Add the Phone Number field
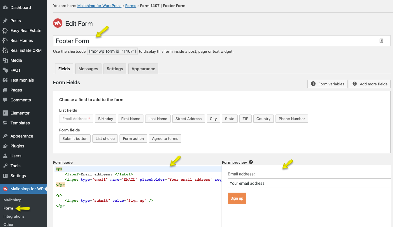This screenshot has height=227, width=393. pyautogui.click(x=292, y=119)
